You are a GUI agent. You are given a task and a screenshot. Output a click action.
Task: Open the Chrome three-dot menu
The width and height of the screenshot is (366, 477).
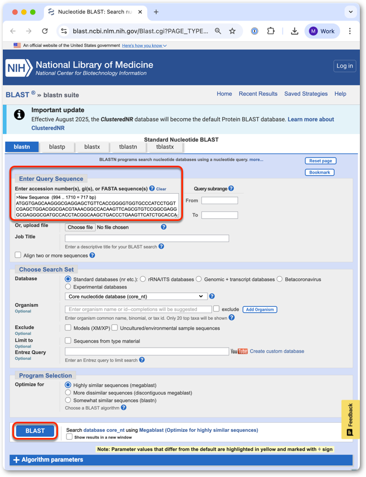coord(350,31)
